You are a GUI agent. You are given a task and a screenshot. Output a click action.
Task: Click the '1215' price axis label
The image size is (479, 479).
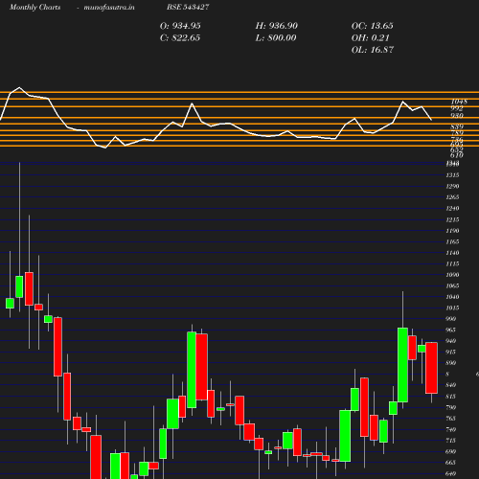click(x=452, y=219)
